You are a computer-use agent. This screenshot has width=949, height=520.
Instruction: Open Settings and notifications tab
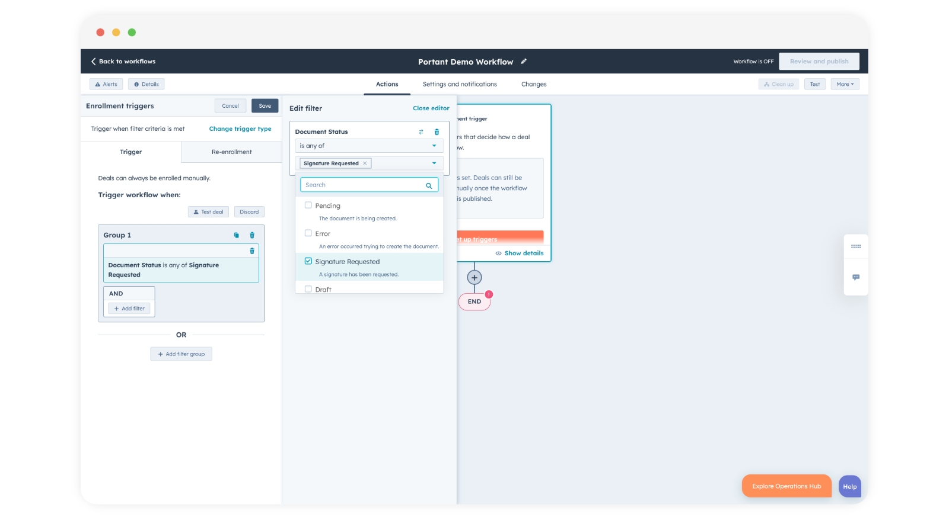click(x=459, y=84)
